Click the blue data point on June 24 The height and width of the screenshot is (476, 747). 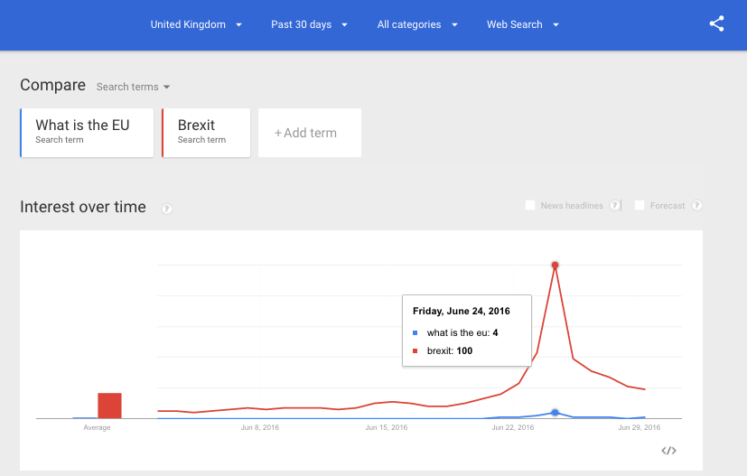555,412
